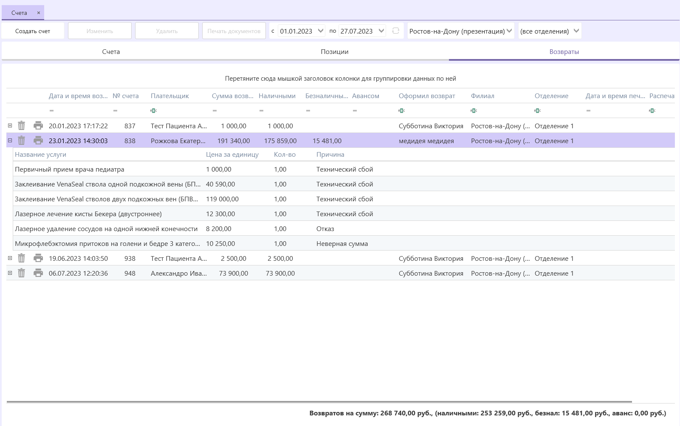Close the Счета tab
This screenshot has width=680, height=426.
(38, 13)
